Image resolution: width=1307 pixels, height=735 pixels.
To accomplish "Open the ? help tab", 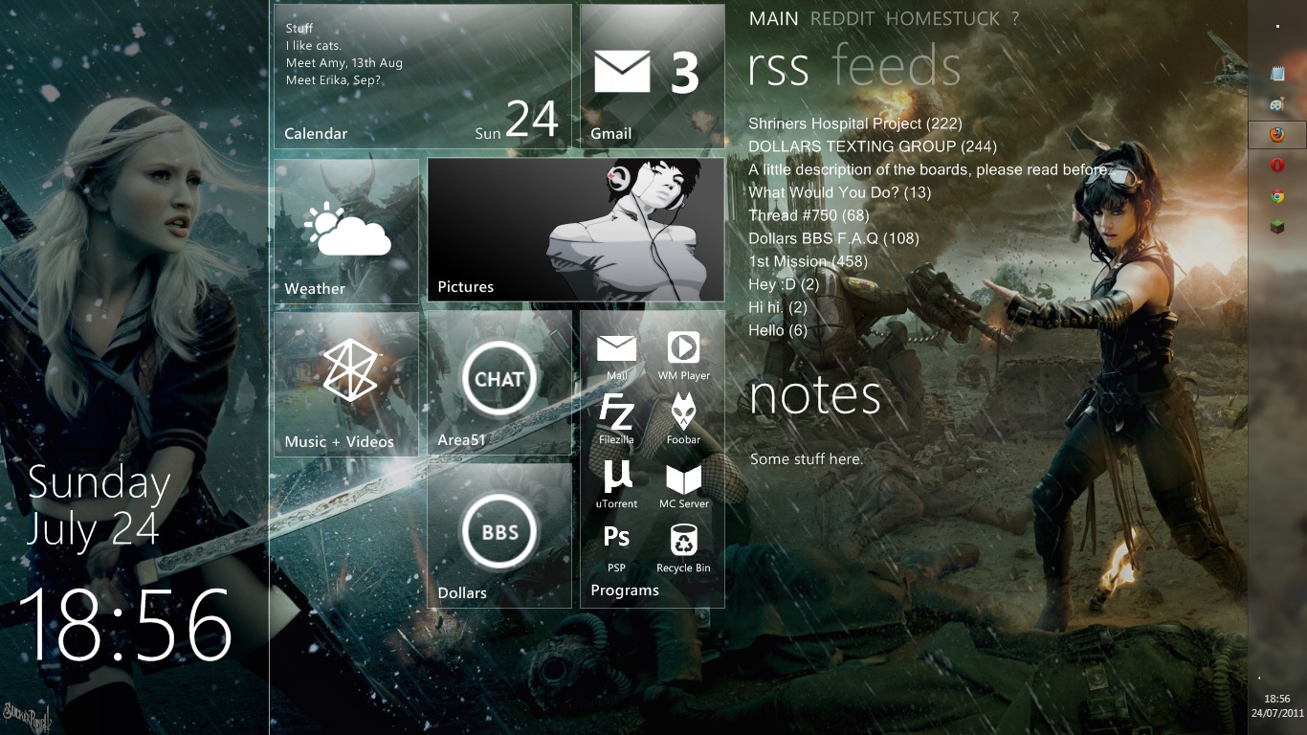I will (x=1015, y=18).
